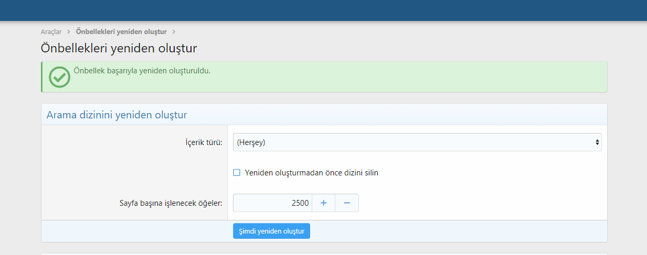Click the 'Yeniden oluşturmadan önce dizini silin' label text

tap(312, 173)
